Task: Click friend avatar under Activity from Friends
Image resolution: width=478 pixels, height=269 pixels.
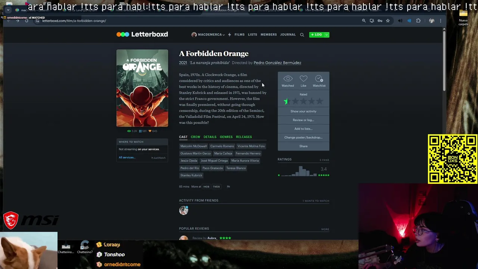Action: 183,210
